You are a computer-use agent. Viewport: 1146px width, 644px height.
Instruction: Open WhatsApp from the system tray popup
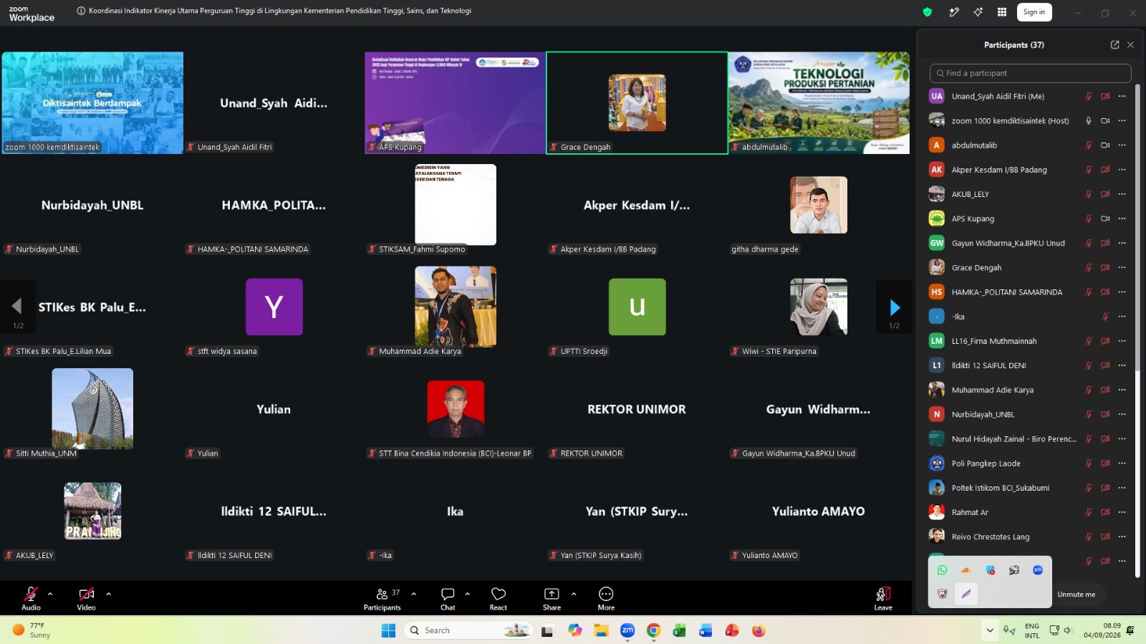[942, 570]
